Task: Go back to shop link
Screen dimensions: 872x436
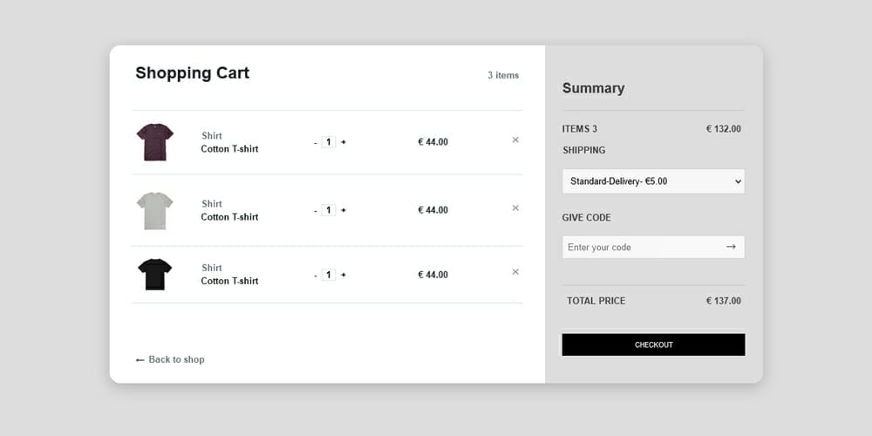Action: pyautogui.click(x=170, y=359)
